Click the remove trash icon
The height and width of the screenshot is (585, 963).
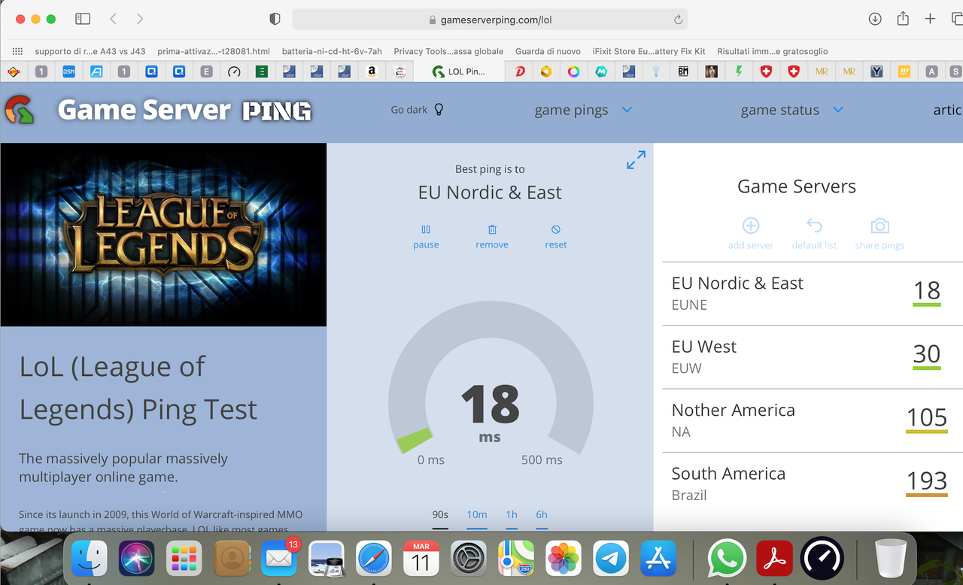click(x=492, y=229)
